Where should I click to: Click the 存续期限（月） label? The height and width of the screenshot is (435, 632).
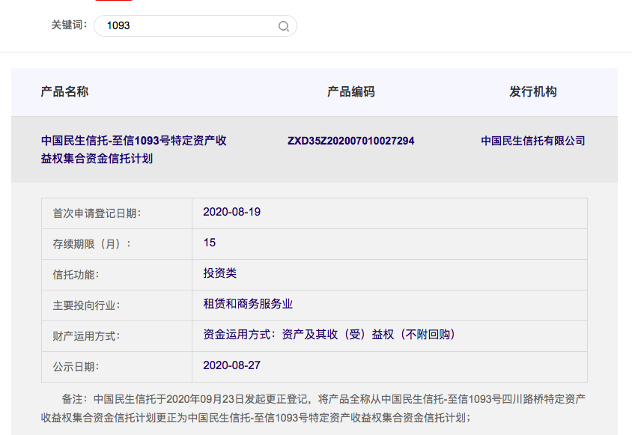[x=92, y=244]
